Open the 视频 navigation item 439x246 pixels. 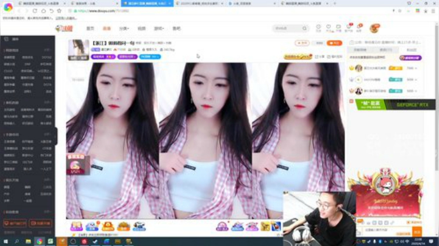141,29
